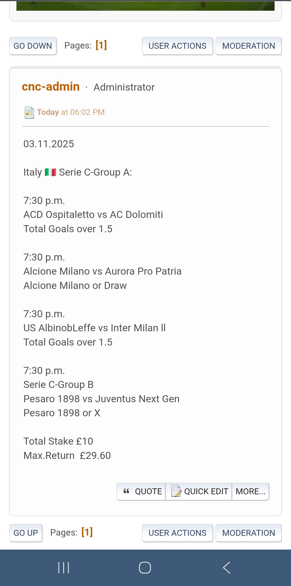Viewport: 291px width, 586px height.
Task: Tap the Android recent apps icon
Action: tap(64, 567)
